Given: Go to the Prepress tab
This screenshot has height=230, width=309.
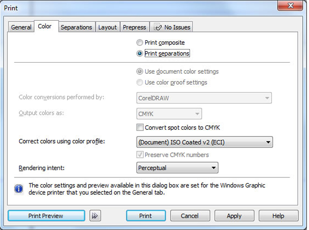Looking at the screenshot, I should tap(134, 27).
